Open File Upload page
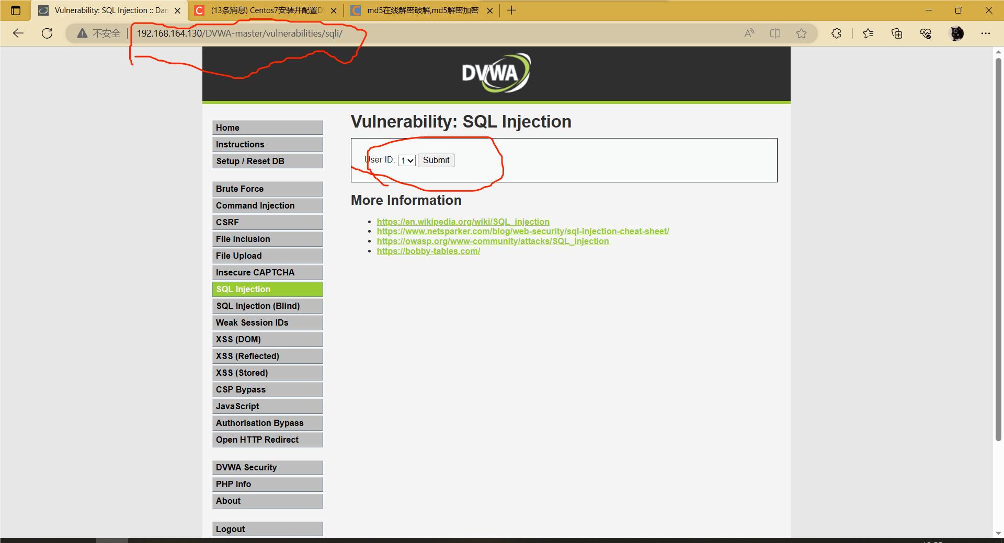This screenshot has width=1004, height=543. pyautogui.click(x=268, y=256)
